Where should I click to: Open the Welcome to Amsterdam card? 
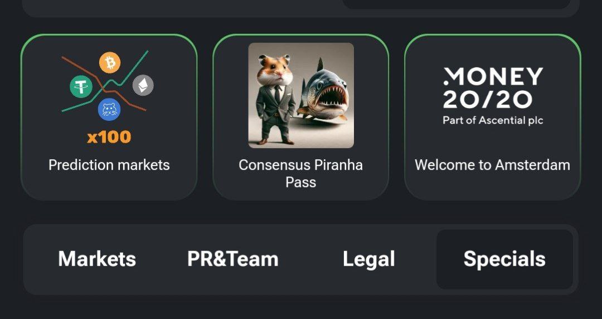493,117
